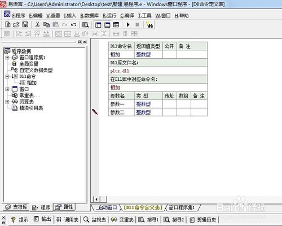The image size is (282, 226).
Task: Open the F.程序 menu
Action: [x=19, y=16]
